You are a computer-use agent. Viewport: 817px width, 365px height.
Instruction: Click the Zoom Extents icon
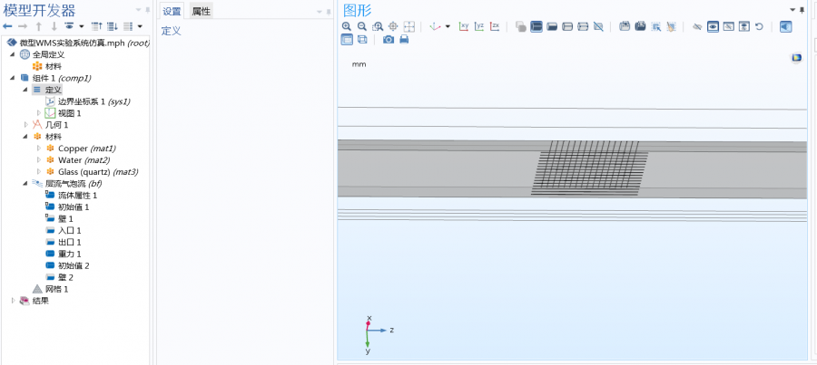[x=408, y=26]
